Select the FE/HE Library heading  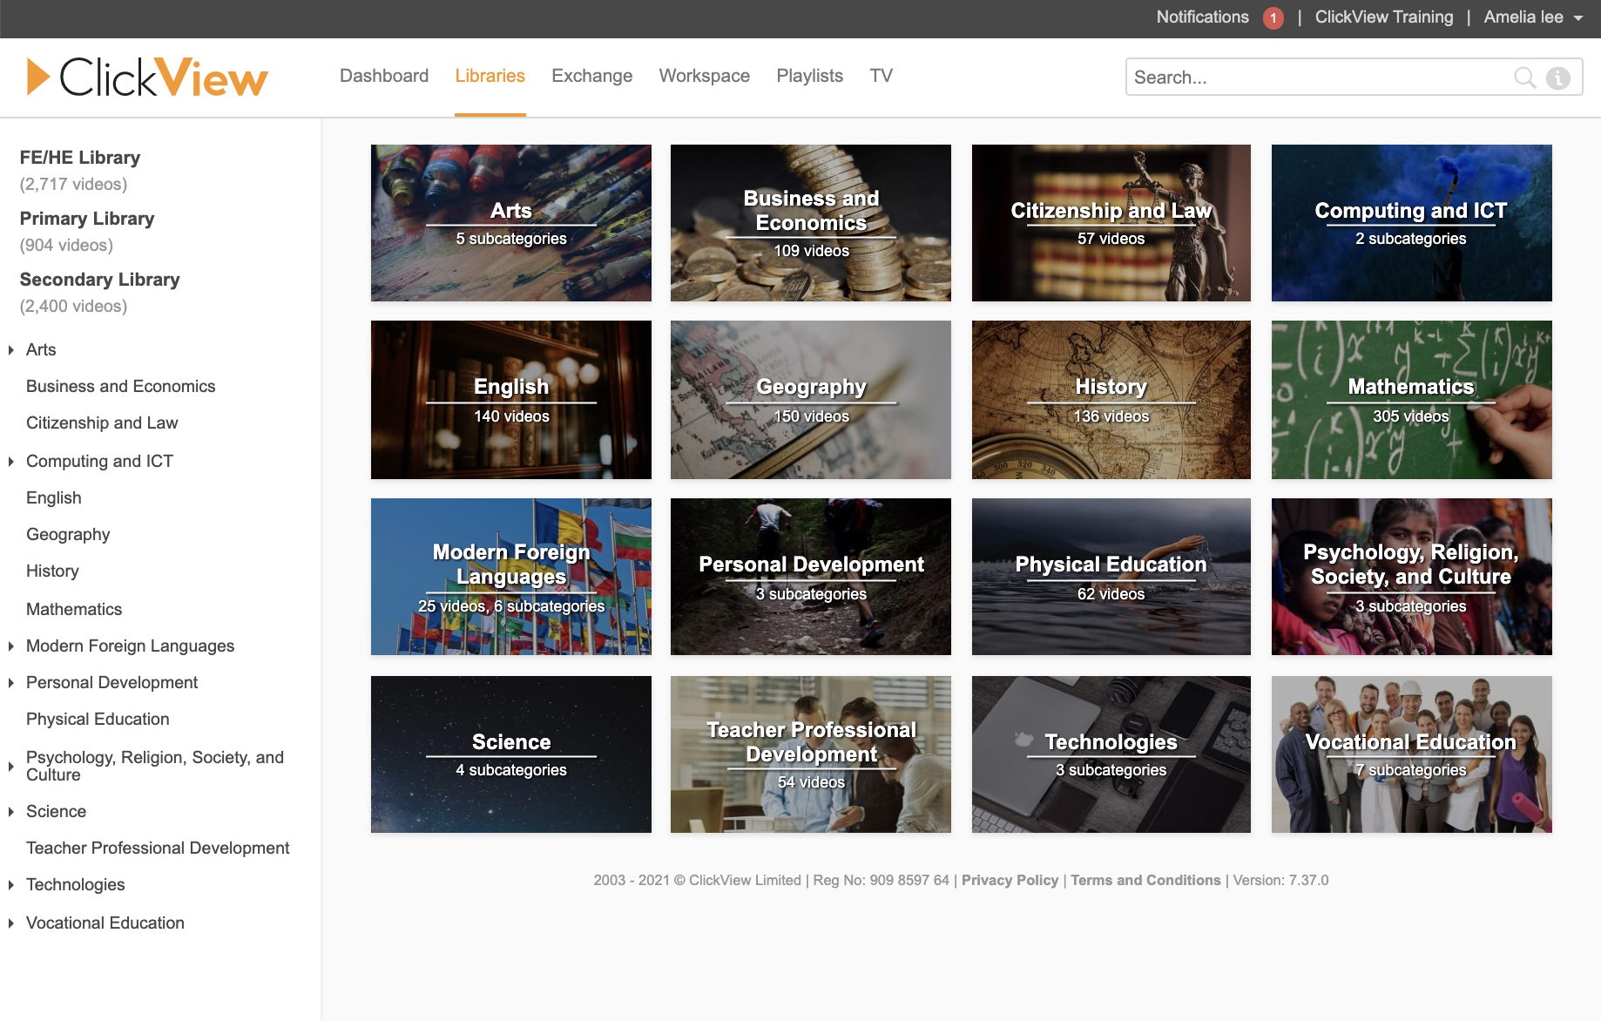point(80,158)
